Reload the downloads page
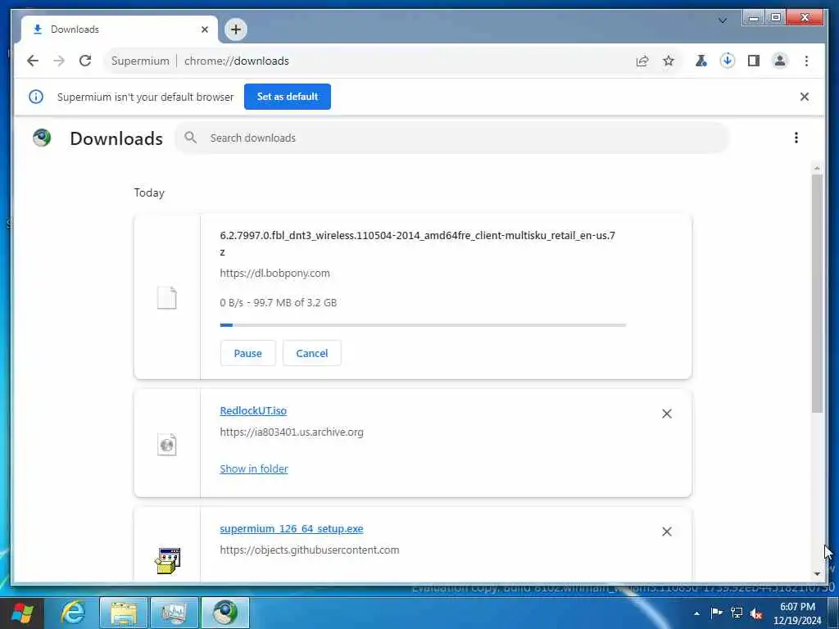839x629 pixels. pyautogui.click(x=85, y=61)
